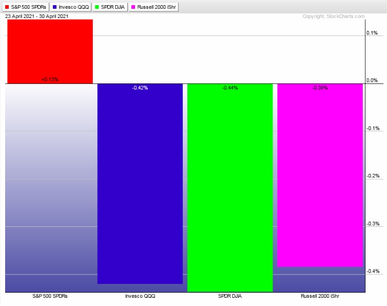387x306 pixels.
Task: Click the -0.44% value label
Action: 230,88
